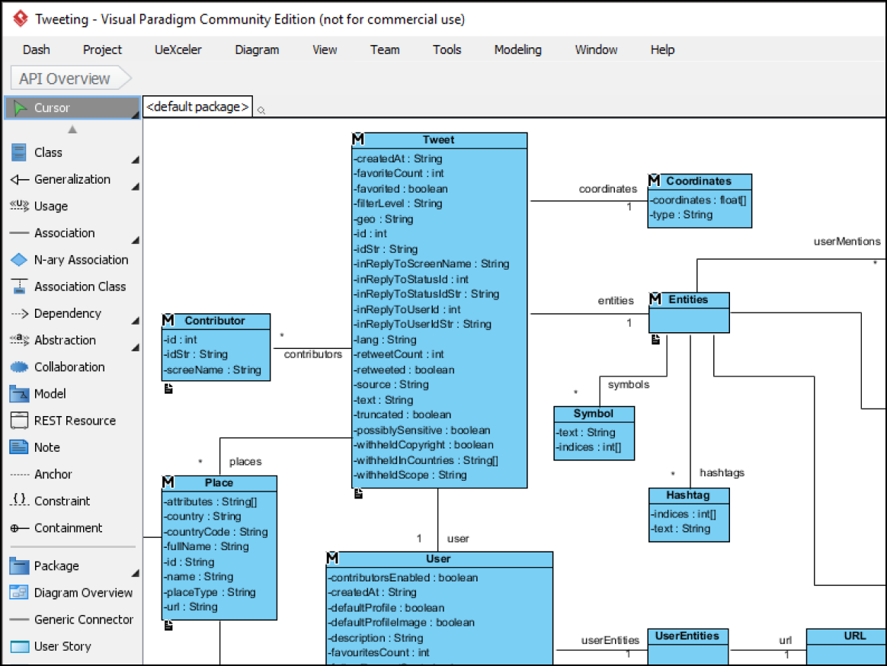Screen dimensions: 887x666
Task: Click the '-countryCode : String' attribute in Place
Action: tap(216, 532)
